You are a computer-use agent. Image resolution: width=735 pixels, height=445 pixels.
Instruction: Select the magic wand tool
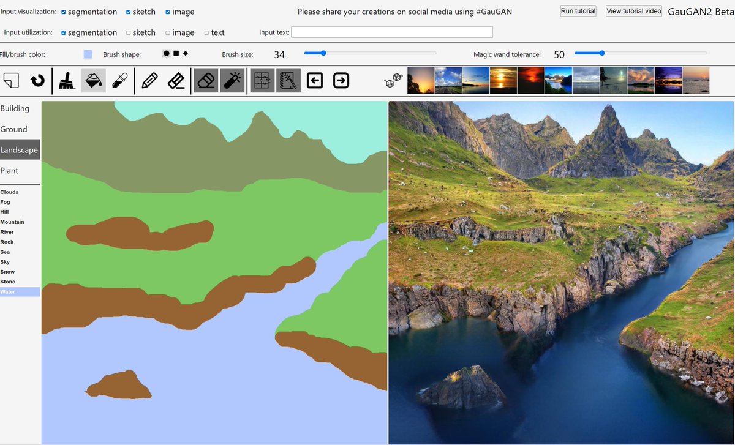pos(233,80)
